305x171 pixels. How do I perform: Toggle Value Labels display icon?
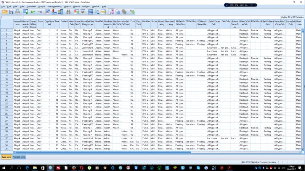coord(111,12)
